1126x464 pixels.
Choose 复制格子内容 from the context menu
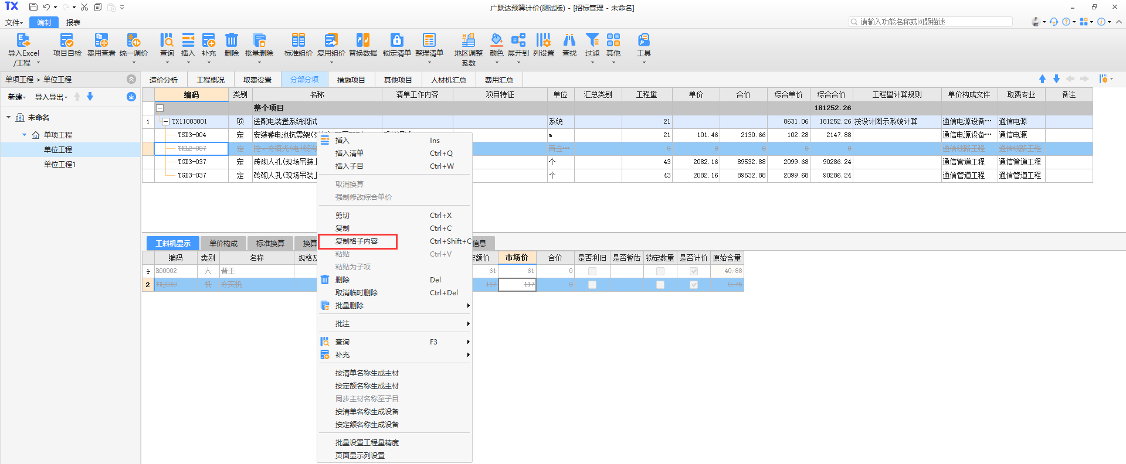pyautogui.click(x=357, y=241)
